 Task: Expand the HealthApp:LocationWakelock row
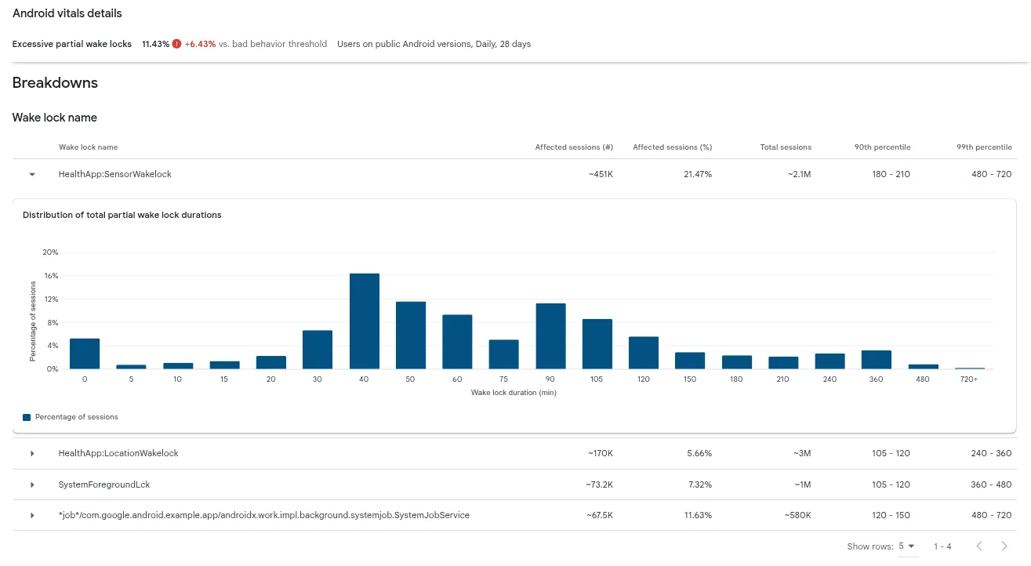[32, 454]
